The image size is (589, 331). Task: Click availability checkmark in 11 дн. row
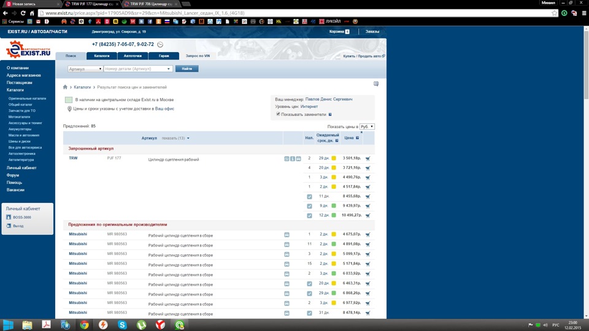click(x=309, y=197)
